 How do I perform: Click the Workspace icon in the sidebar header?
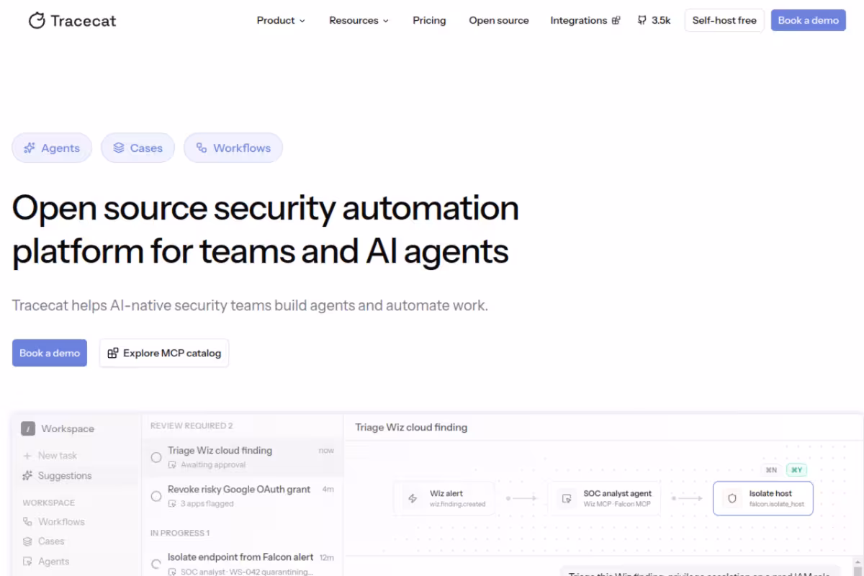click(x=28, y=428)
